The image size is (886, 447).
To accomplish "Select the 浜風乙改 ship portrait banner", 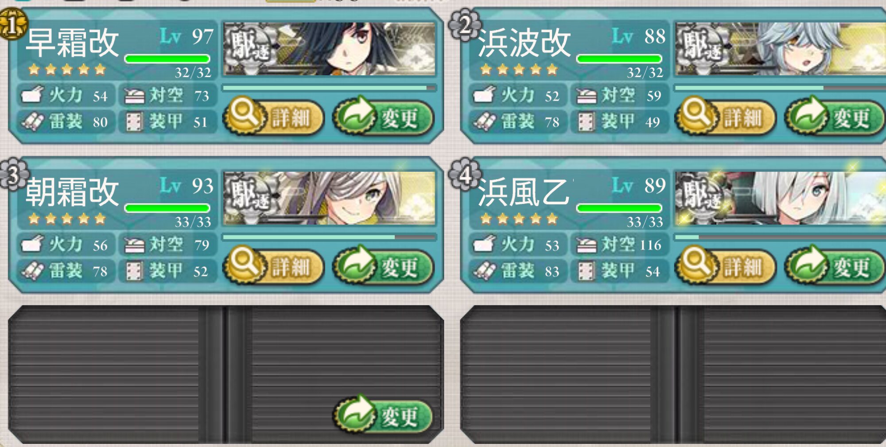I will [781, 198].
